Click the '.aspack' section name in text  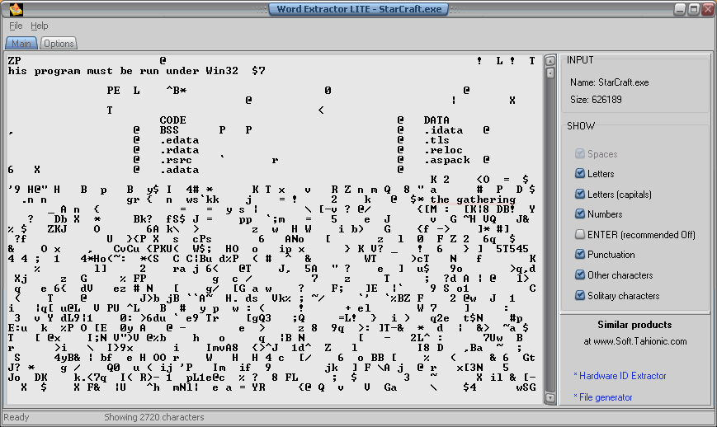[x=446, y=160]
